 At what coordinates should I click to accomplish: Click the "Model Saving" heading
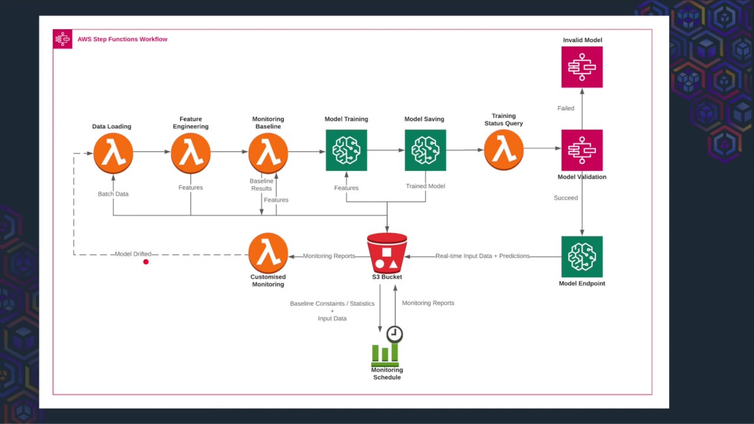tap(424, 119)
